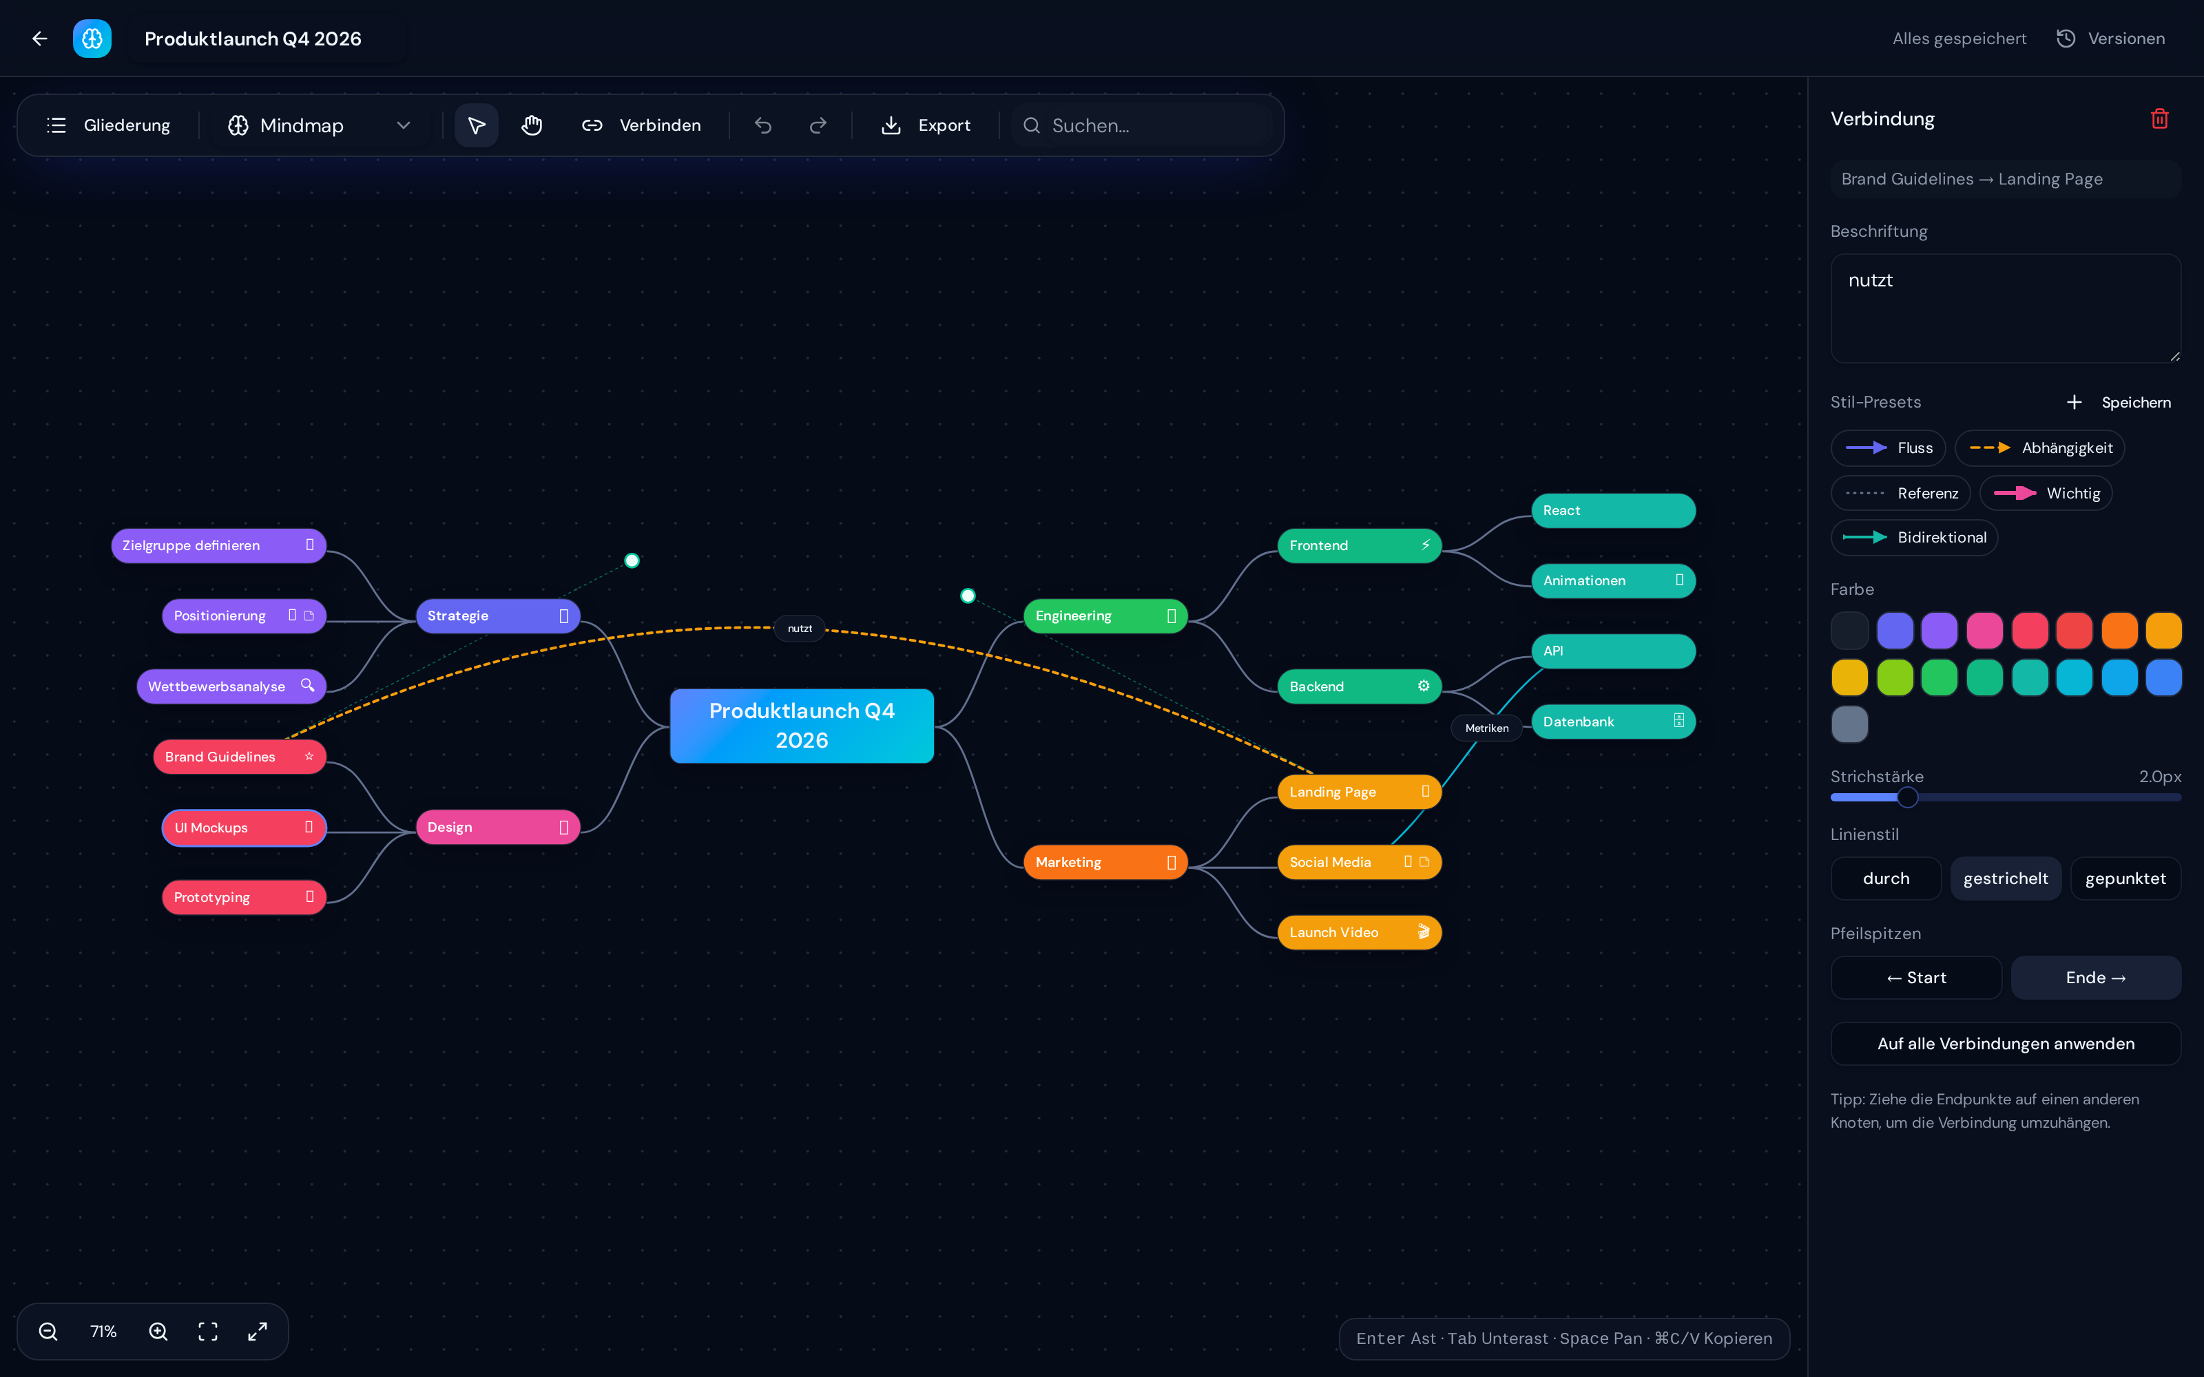The height and width of the screenshot is (1377, 2204).
Task: Click the gear icon on Backend node
Action: [1424, 686]
